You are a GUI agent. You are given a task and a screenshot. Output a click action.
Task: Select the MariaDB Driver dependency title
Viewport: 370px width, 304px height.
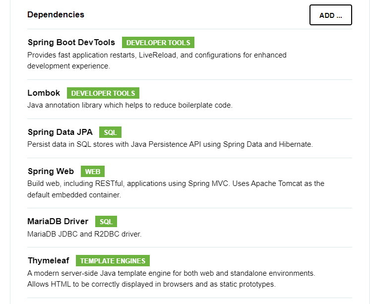coord(58,221)
